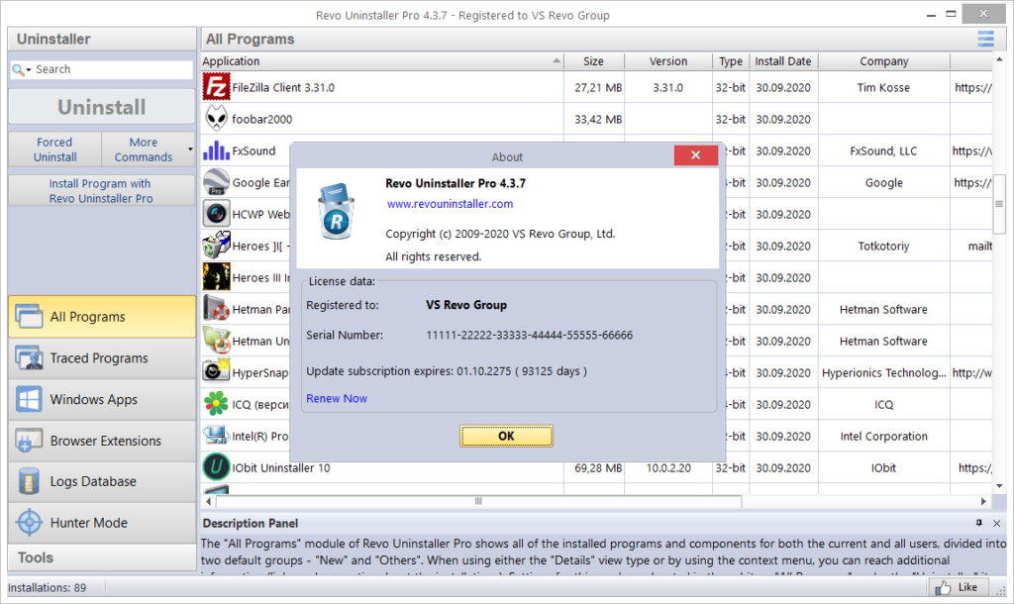Image resolution: width=1014 pixels, height=604 pixels.
Task: Collapse the Uninstaller section header
Action: point(102,39)
